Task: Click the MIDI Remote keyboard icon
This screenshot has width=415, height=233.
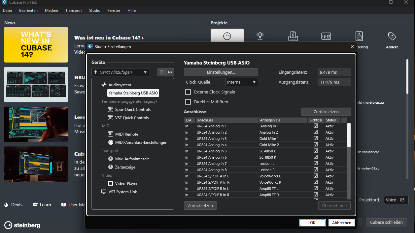Action: [x=111, y=134]
